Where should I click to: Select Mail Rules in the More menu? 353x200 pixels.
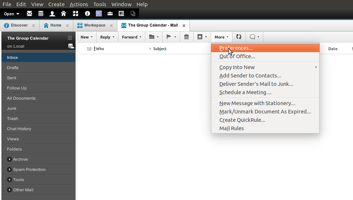[x=231, y=128]
